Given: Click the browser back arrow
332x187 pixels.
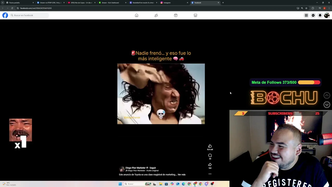Looking at the screenshot, I should [3, 8].
